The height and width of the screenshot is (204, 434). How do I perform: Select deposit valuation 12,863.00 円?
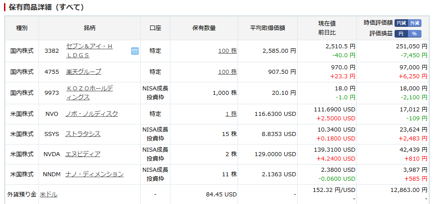click(x=409, y=190)
